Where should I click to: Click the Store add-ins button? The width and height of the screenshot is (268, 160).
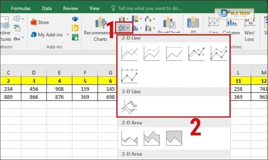click(40, 22)
